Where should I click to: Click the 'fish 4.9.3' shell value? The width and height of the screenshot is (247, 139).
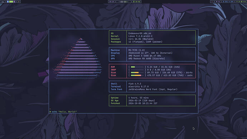tap(135, 84)
